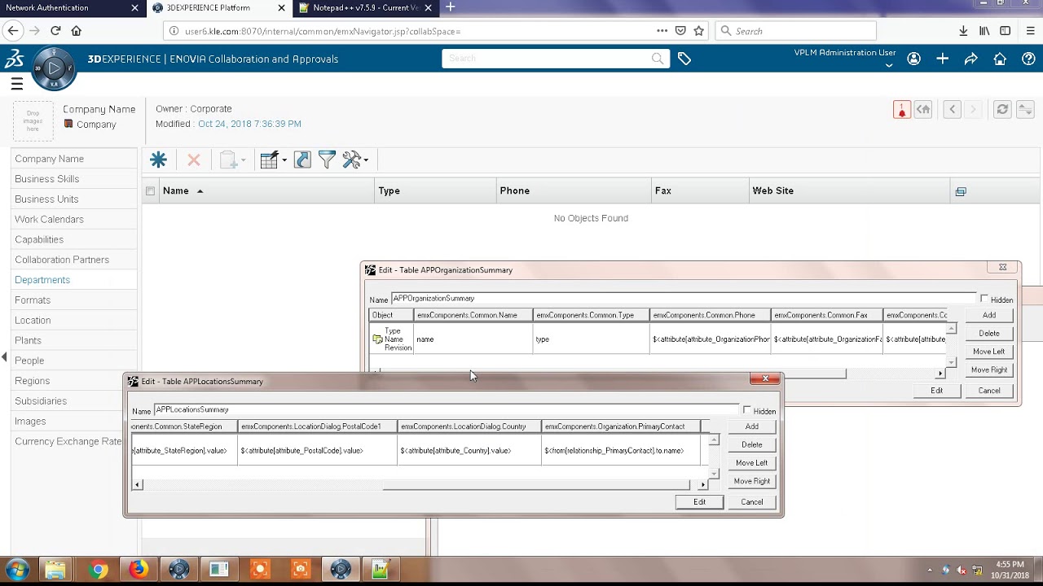Image resolution: width=1043 pixels, height=586 pixels.
Task: Click Move Right in the APPLocationsSummary dialog
Action: 751,481
